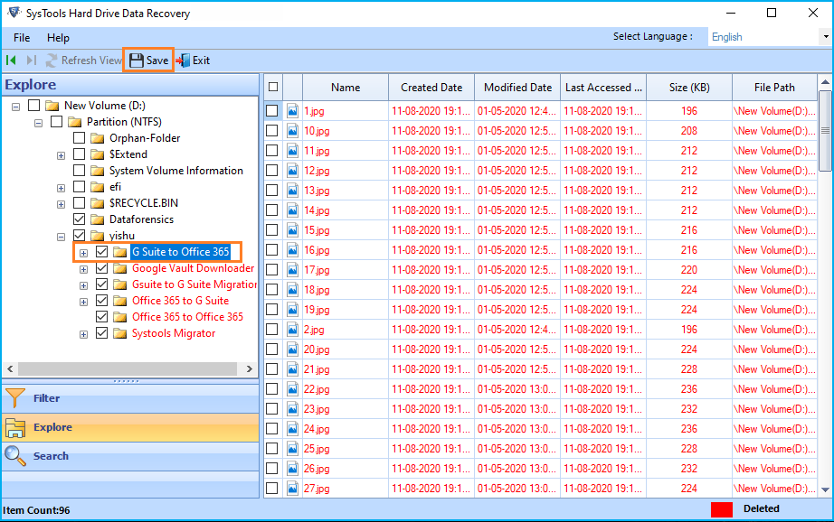Image resolution: width=834 pixels, height=522 pixels.
Task: Sort by the Name column header
Action: [346, 87]
